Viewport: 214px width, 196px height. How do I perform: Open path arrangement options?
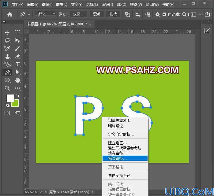pos(148,14)
